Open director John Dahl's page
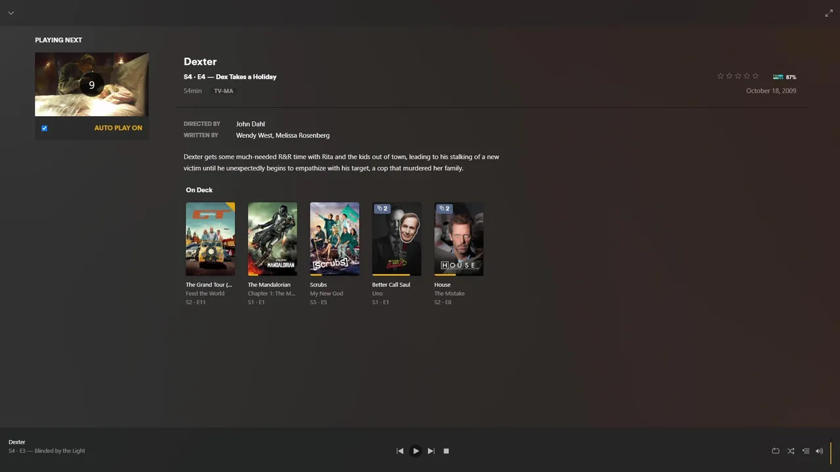The width and height of the screenshot is (840, 472). tap(251, 124)
